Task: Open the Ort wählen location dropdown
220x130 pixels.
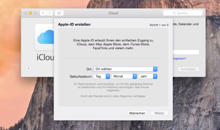Action: pyautogui.click(x=125, y=69)
